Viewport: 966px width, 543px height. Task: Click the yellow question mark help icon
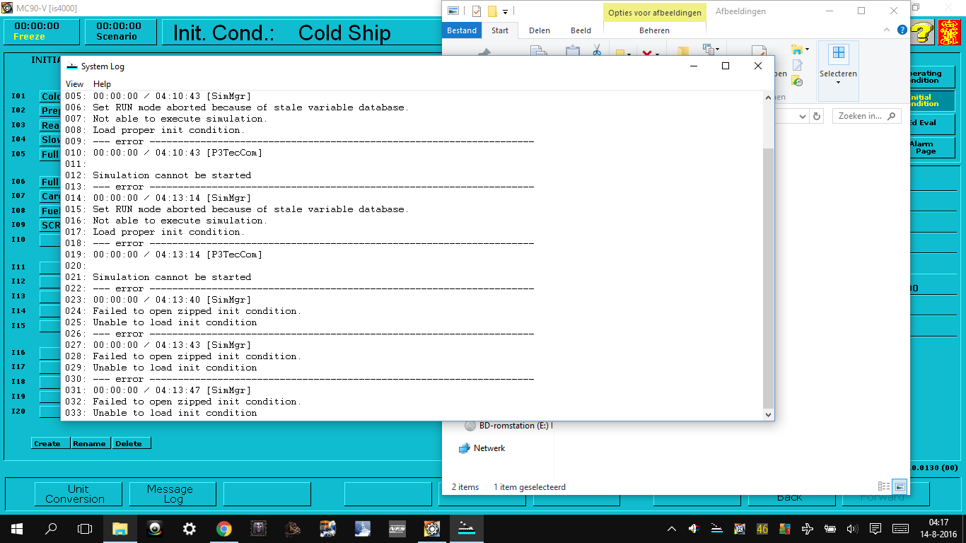click(x=922, y=33)
